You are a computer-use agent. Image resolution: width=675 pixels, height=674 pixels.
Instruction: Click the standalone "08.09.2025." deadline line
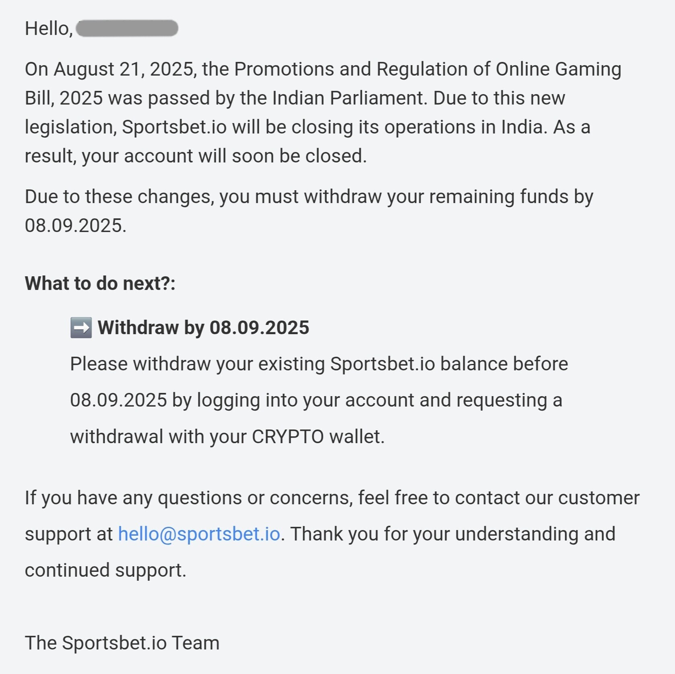click(x=76, y=226)
